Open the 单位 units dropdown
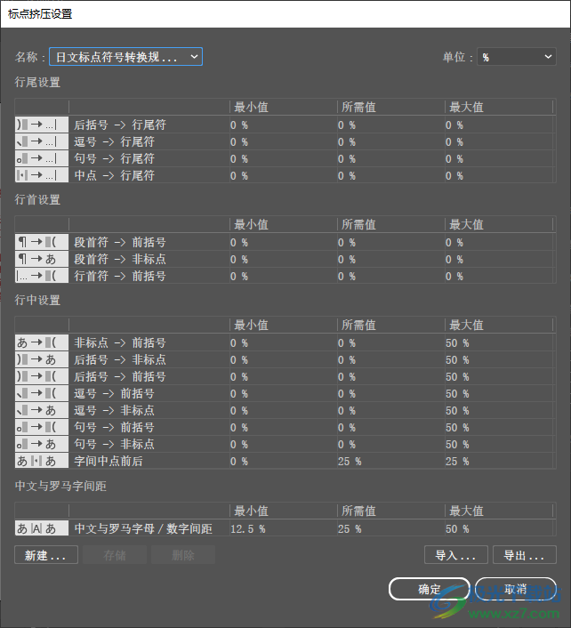Screen dimensions: 571x628 (x=516, y=56)
